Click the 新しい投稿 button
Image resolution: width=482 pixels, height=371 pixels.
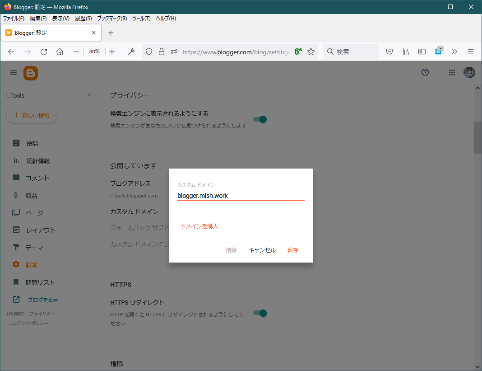(x=31, y=115)
